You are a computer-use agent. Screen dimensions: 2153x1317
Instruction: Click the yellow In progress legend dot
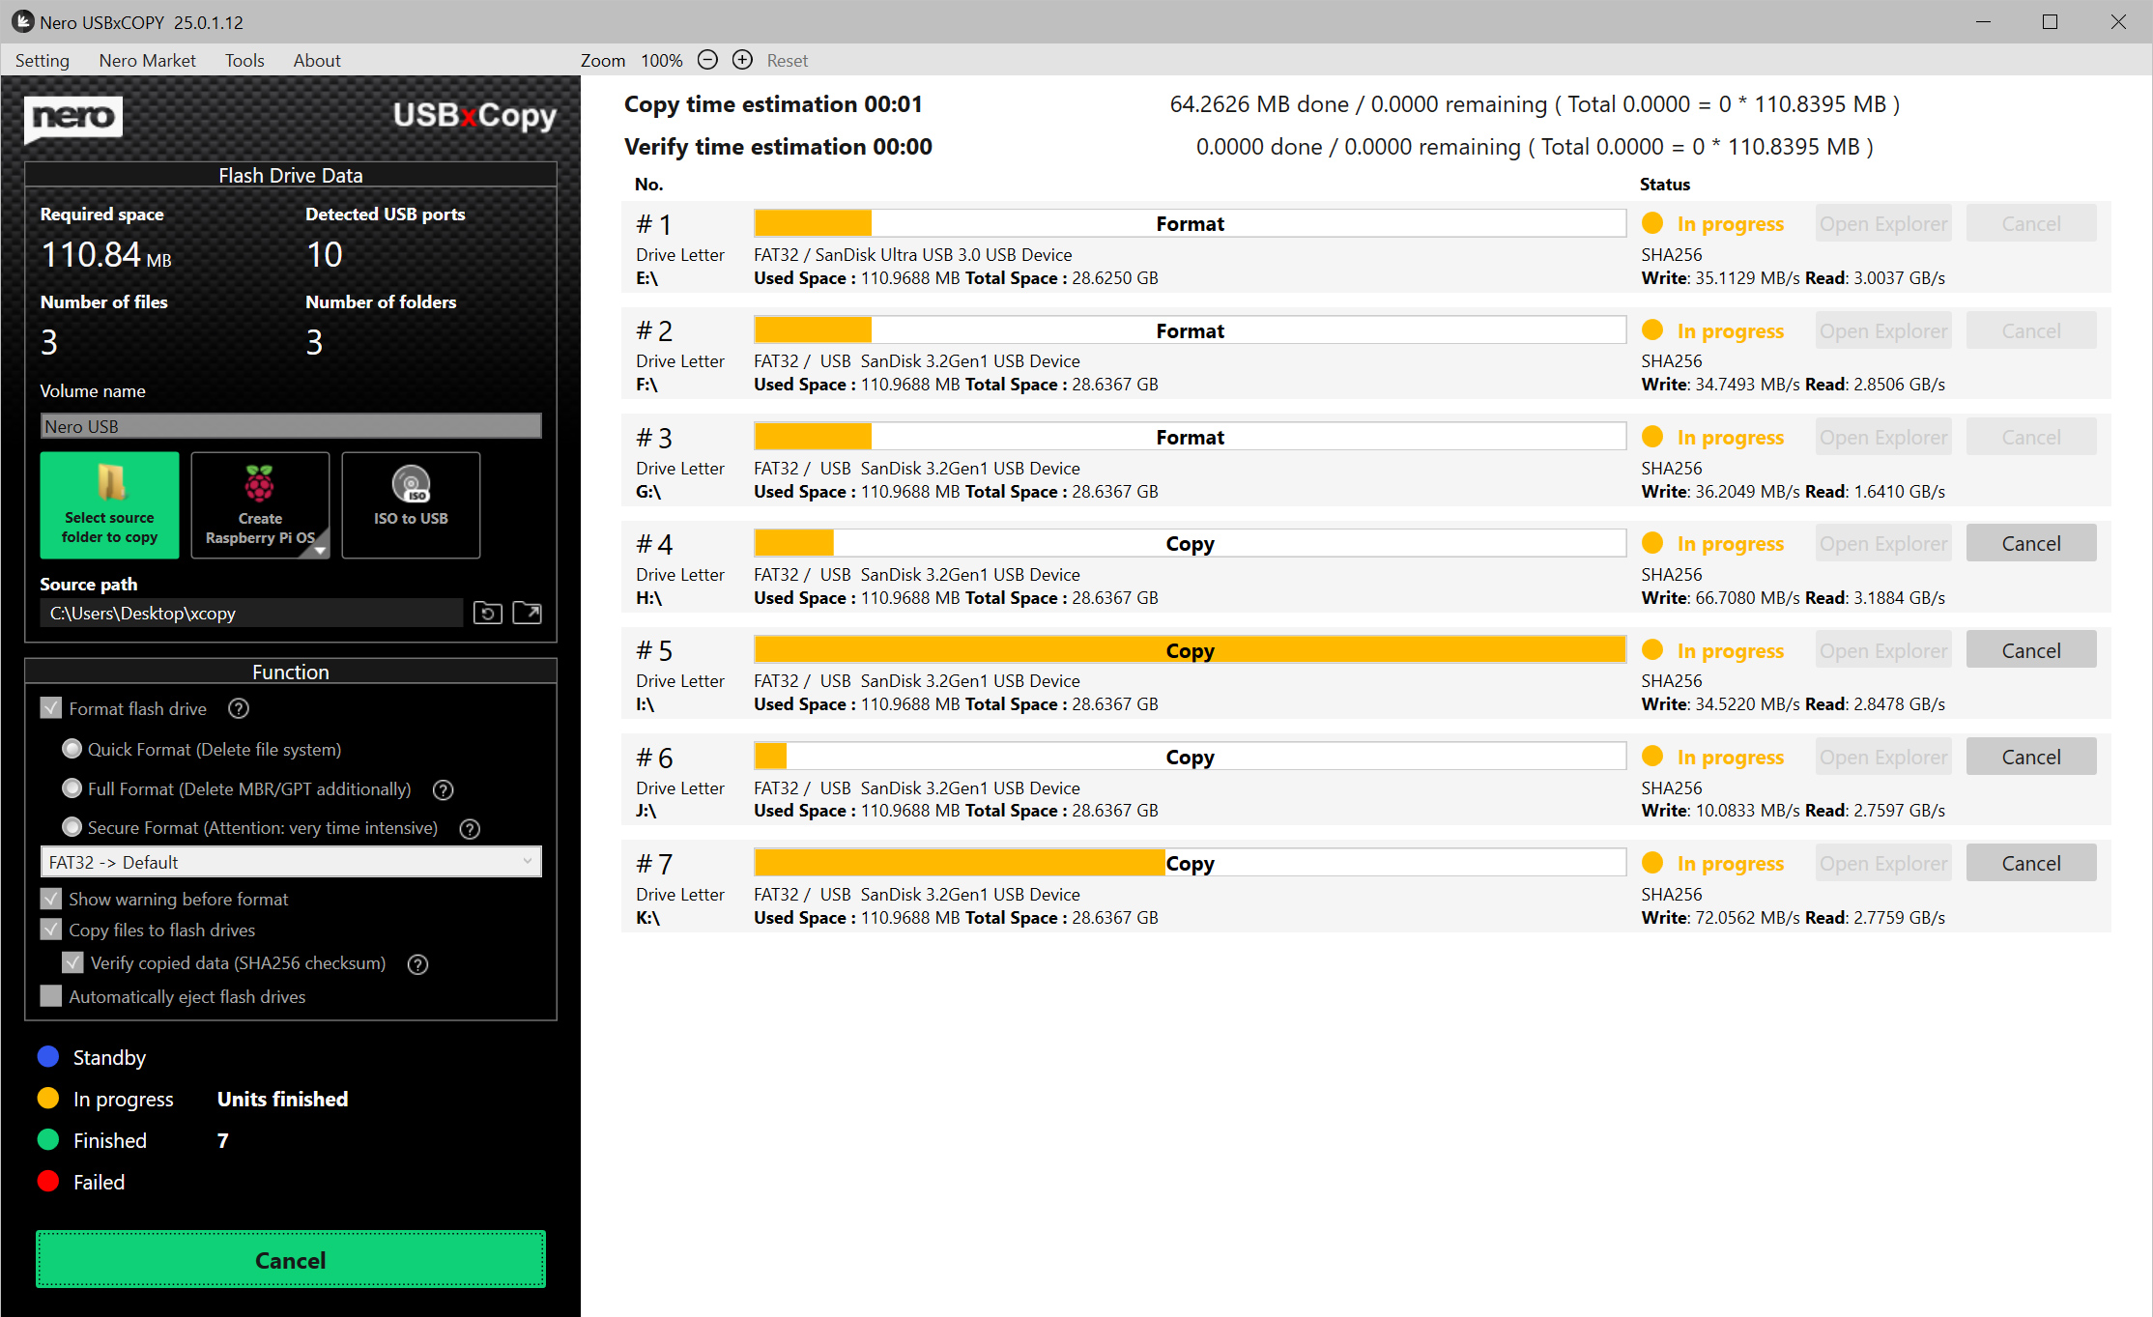(x=48, y=1099)
